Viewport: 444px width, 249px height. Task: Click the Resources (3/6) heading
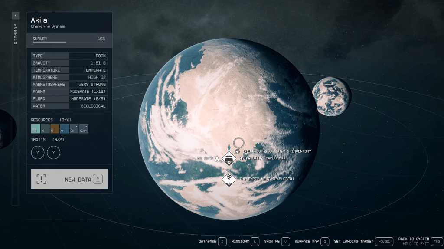coord(51,120)
